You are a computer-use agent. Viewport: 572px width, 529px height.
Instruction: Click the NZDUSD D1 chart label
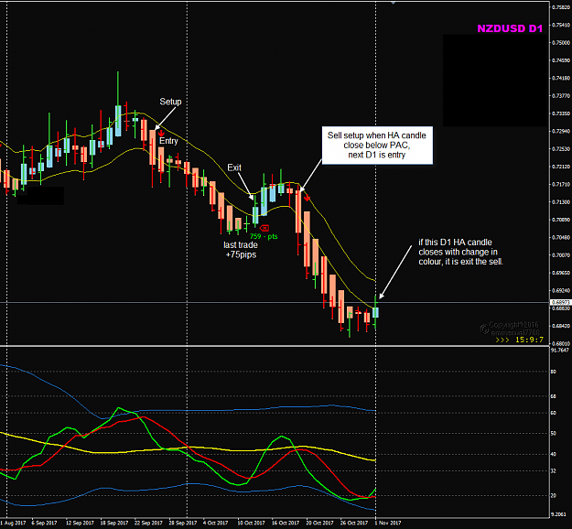(x=510, y=28)
